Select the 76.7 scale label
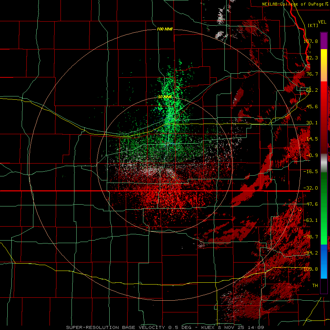Viewport: 330px width, 330px height. tap(312, 74)
